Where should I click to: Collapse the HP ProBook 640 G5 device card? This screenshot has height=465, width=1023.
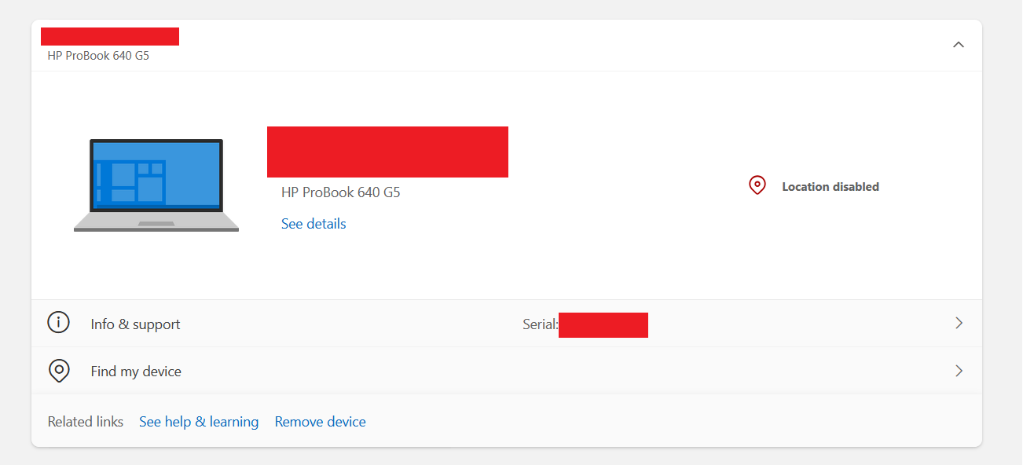point(958,45)
